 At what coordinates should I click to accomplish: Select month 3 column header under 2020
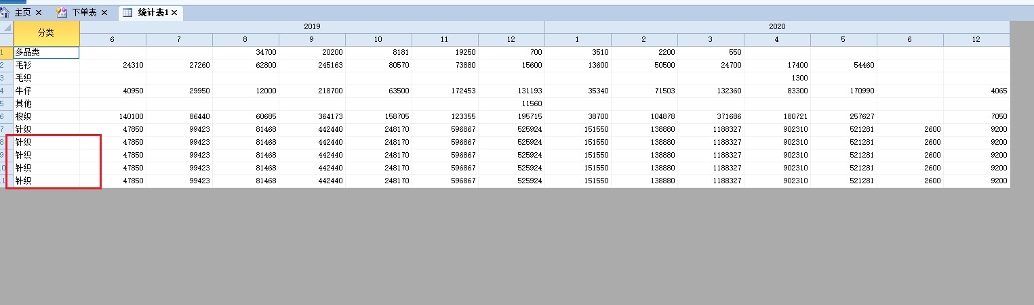(711, 40)
